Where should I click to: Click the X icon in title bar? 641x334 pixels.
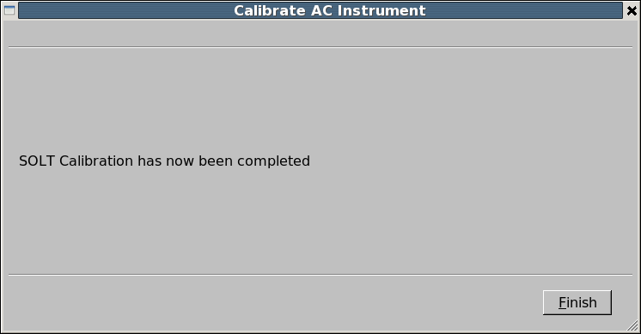tap(632, 10)
